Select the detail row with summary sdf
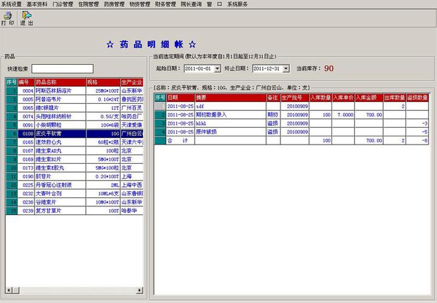Screen dimensions: 437x303 [x=292, y=106]
